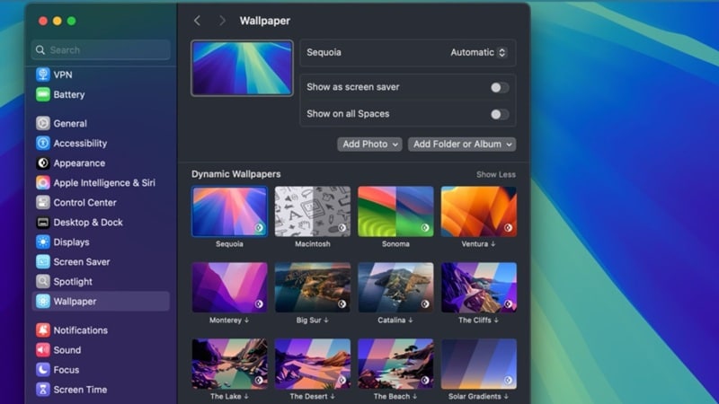The width and height of the screenshot is (719, 404).
Task: Select the Accessibility icon
Action: (x=42, y=143)
